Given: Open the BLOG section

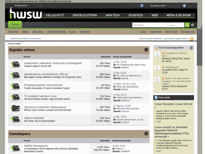Looking at the screenshot, I should [72, 32].
